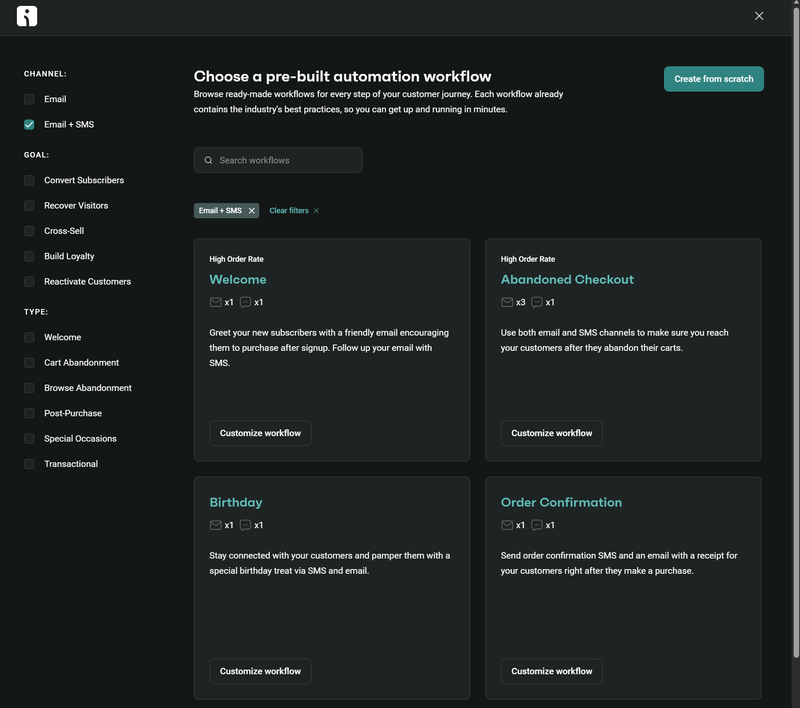The width and height of the screenshot is (800, 708).
Task: Remove the Email + SMS filter chip
Action: [x=252, y=211]
